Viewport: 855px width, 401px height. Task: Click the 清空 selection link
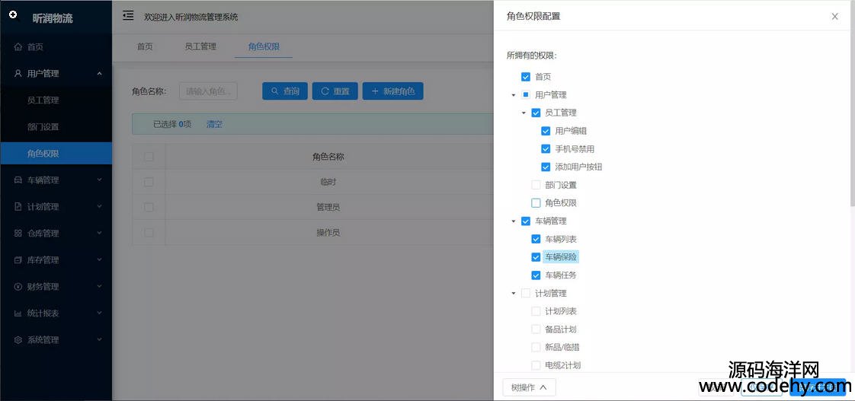click(214, 124)
